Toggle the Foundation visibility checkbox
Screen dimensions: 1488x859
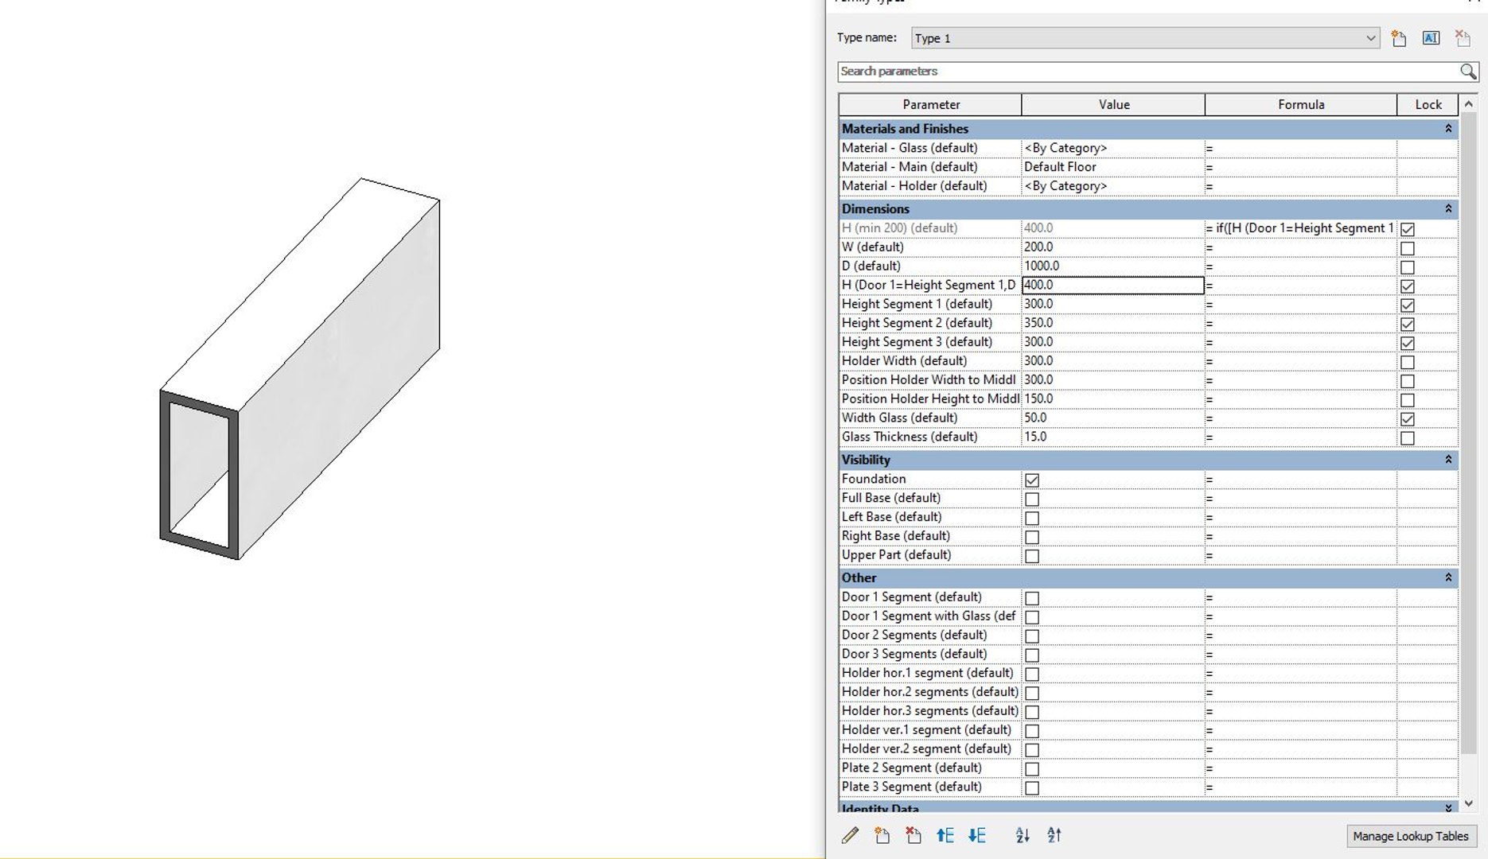tap(1032, 480)
